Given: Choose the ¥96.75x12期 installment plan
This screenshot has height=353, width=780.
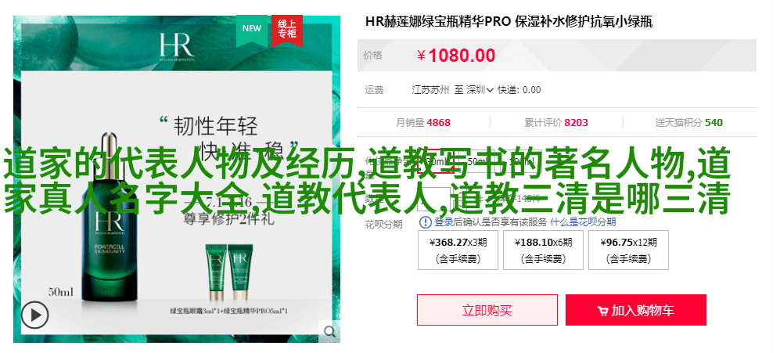Looking at the screenshot, I should tap(628, 250).
